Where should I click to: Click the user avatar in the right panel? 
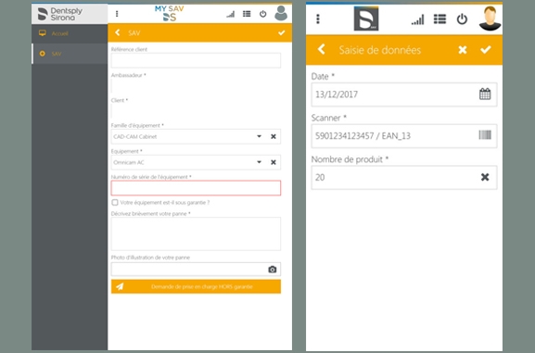(x=490, y=19)
